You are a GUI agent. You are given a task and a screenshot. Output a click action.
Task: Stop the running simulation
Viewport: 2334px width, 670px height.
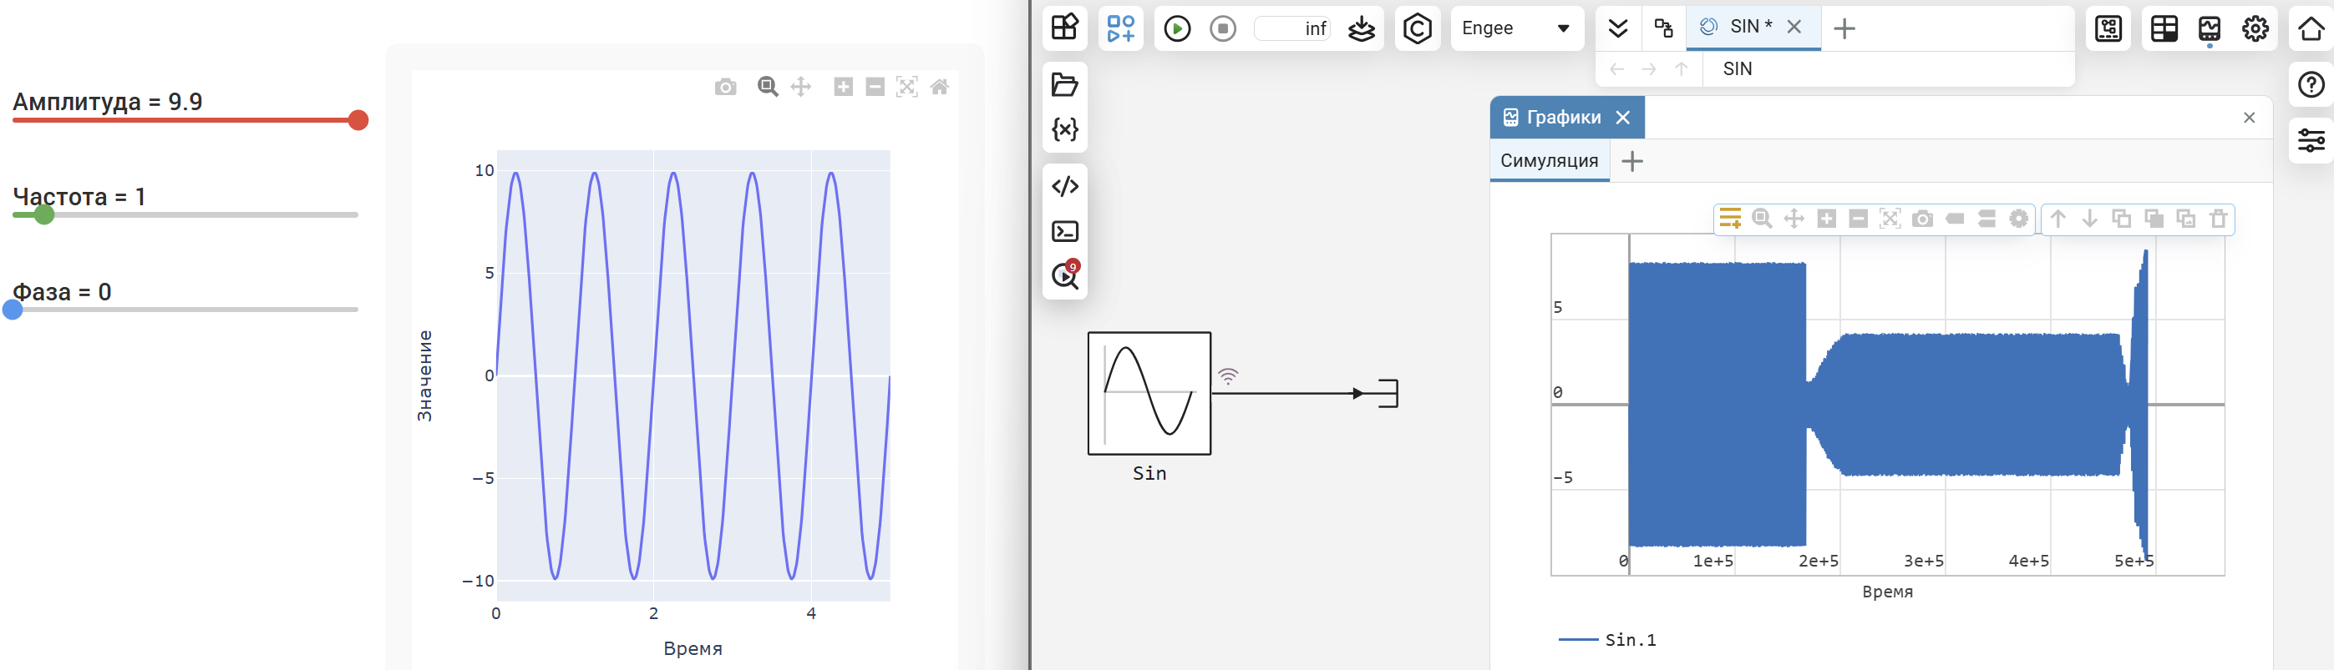click(1222, 29)
